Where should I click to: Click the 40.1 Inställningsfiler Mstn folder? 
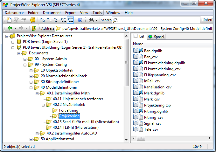68,93
